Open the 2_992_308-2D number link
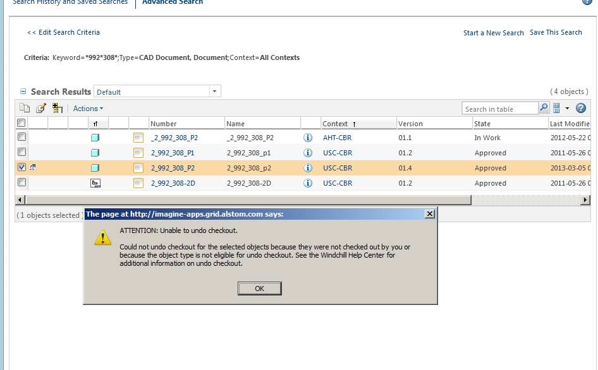The height and width of the screenshot is (370, 598). (173, 183)
